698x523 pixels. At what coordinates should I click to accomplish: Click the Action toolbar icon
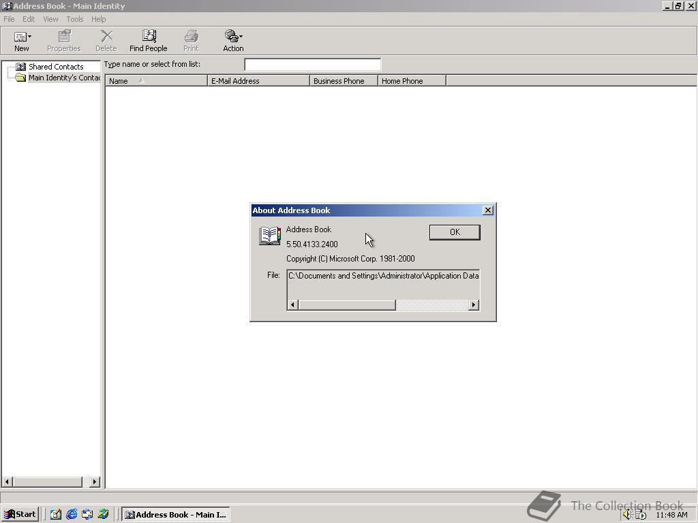(232, 37)
